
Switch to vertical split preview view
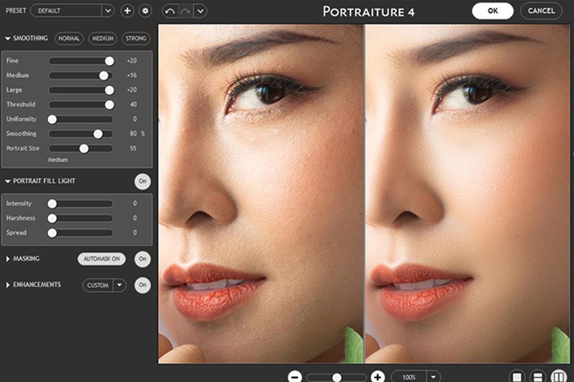(x=558, y=377)
